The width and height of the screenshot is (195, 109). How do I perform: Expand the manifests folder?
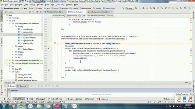[7, 18]
